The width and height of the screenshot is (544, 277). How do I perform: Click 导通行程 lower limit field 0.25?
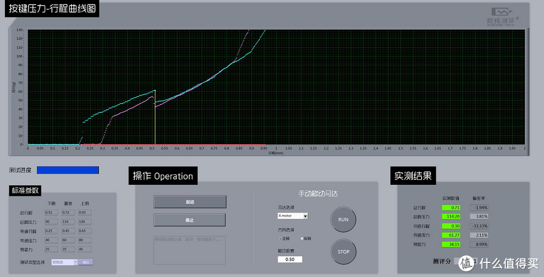point(51,231)
